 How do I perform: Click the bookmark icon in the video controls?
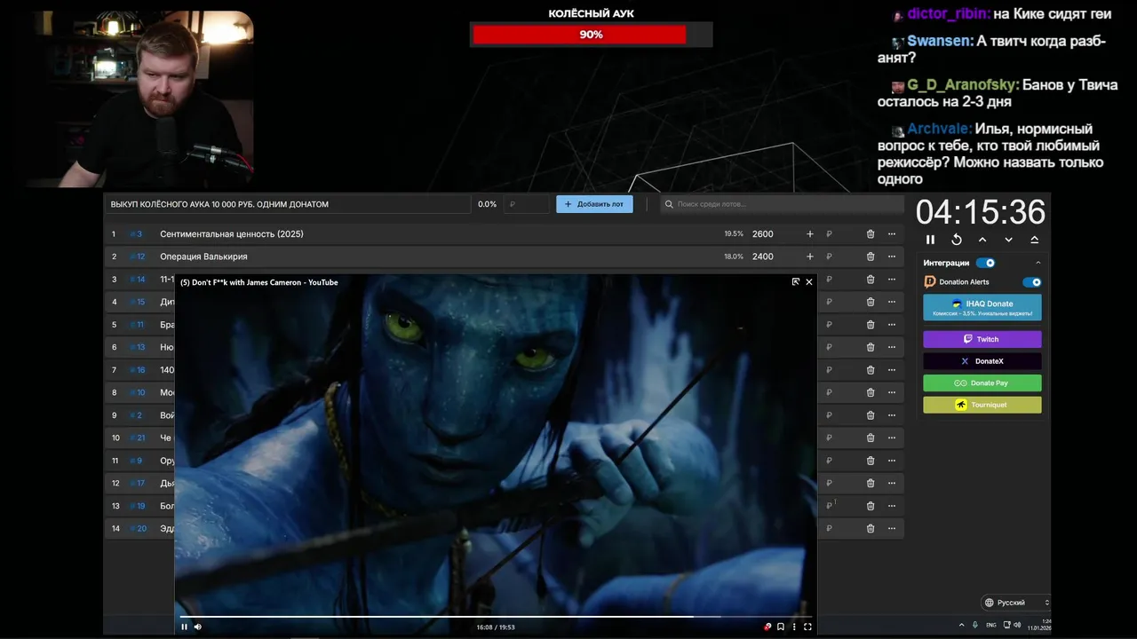coord(781,627)
